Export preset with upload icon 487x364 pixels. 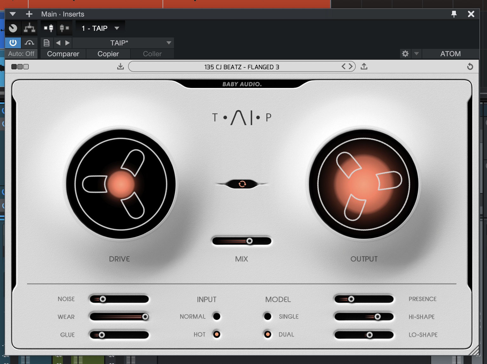click(364, 66)
